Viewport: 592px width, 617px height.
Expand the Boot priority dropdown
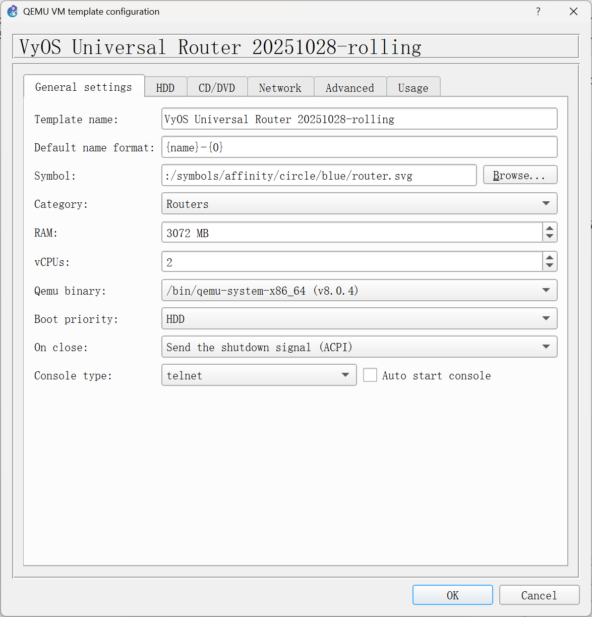[359, 319]
